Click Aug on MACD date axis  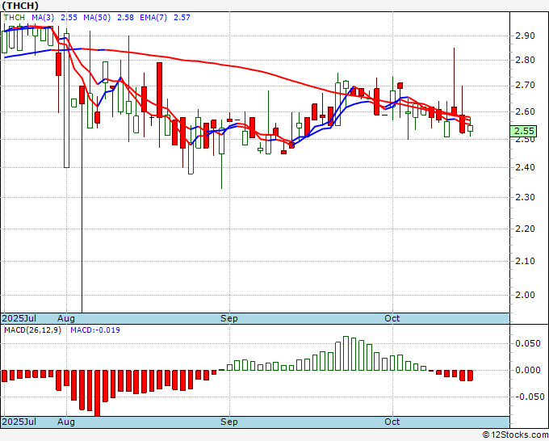click(x=66, y=422)
